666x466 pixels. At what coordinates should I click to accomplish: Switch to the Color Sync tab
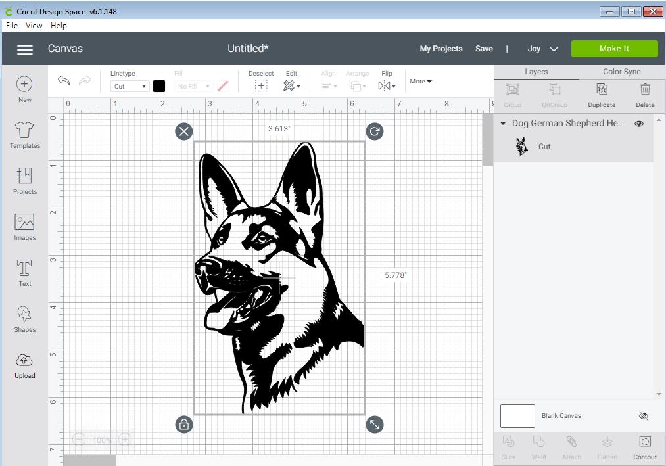[x=621, y=71]
